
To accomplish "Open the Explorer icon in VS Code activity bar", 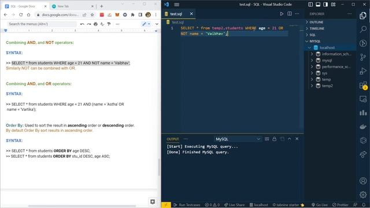I will [363, 16].
